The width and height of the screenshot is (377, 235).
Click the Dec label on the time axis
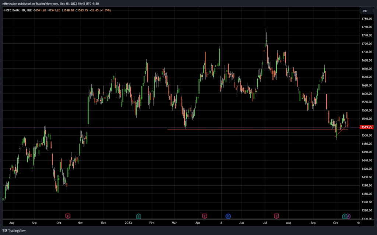click(103, 223)
